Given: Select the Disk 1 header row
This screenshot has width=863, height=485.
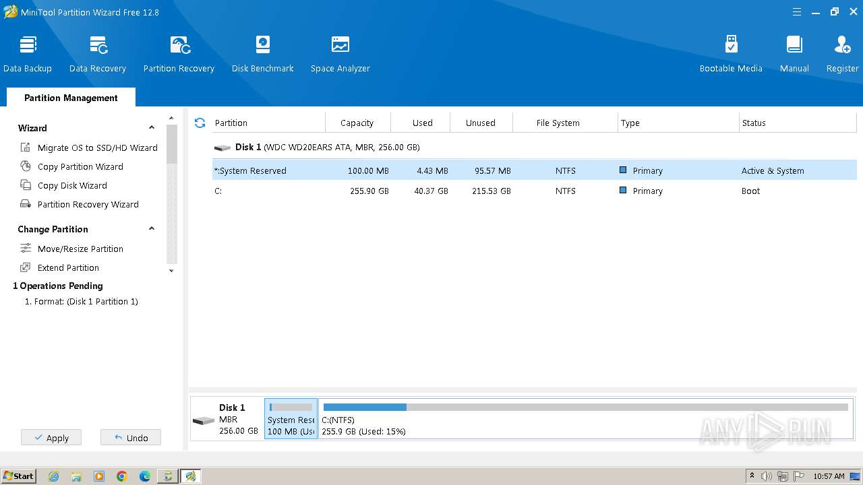Looking at the screenshot, I should coord(534,147).
